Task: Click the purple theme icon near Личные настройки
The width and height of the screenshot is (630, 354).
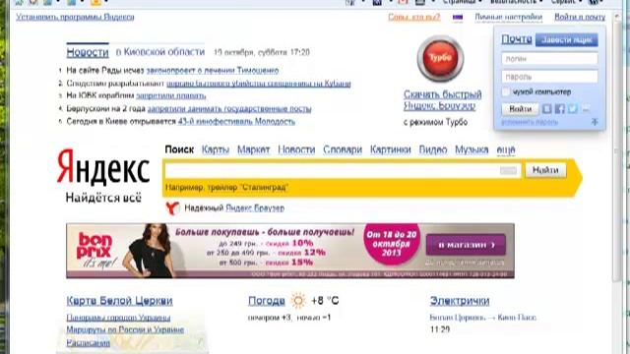Action: pyautogui.click(x=458, y=18)
